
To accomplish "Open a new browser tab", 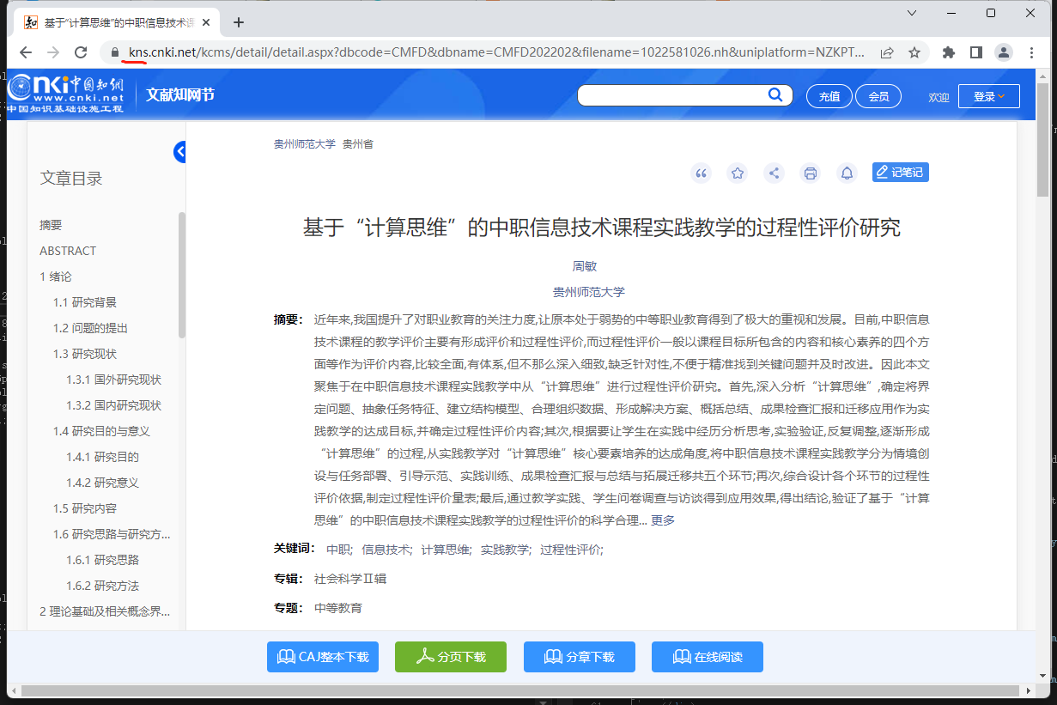I will click(x=239, y=22).
